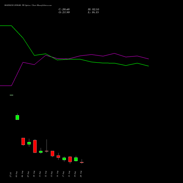Click the small green dash above 27 Jul
183x183 pixels.
[11, 95]
